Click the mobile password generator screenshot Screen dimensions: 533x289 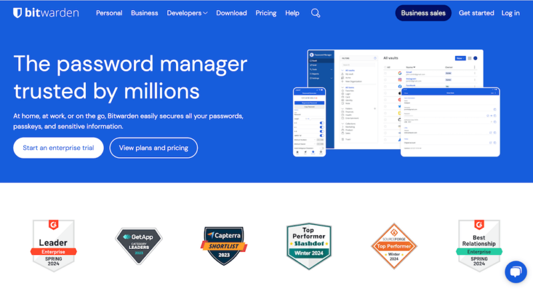309,122
